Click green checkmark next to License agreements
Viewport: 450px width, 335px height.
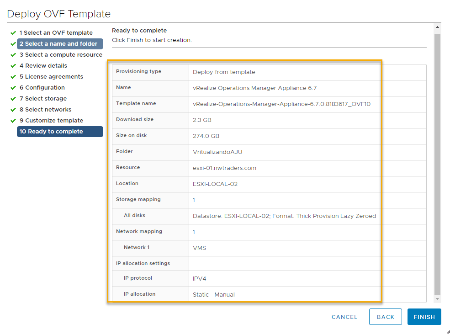13,77
